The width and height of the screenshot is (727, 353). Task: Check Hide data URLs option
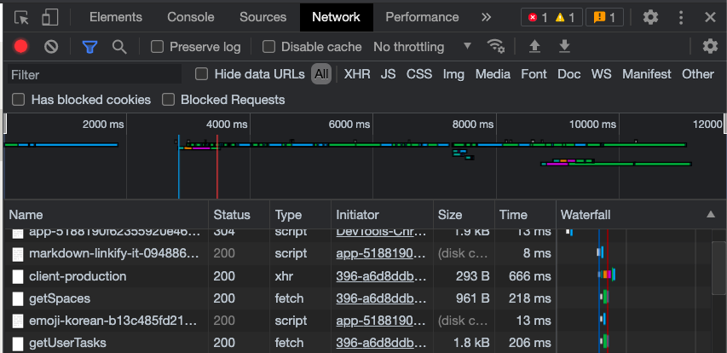[201, 74]
